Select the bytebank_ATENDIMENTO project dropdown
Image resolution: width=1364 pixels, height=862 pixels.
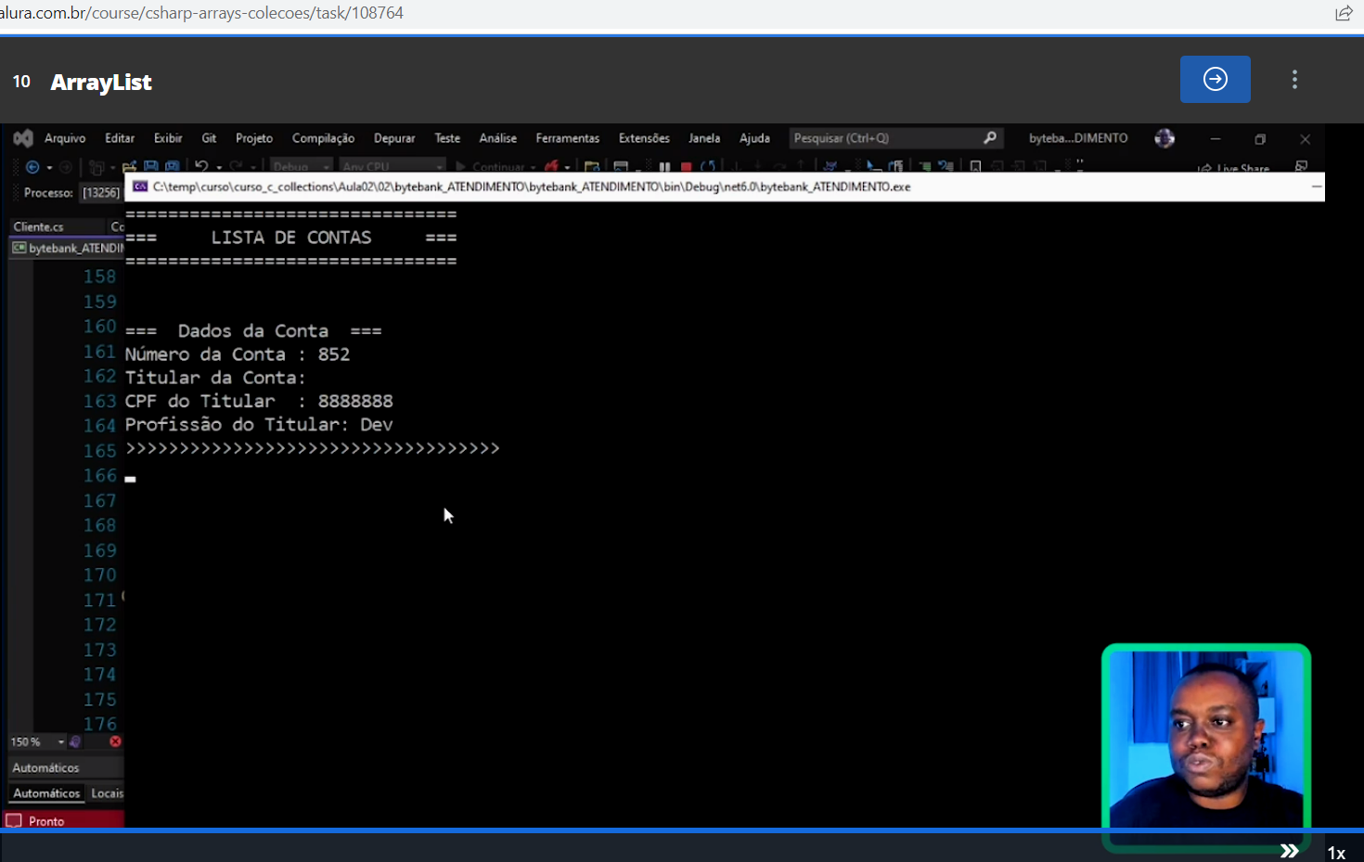tap(68, 249)
